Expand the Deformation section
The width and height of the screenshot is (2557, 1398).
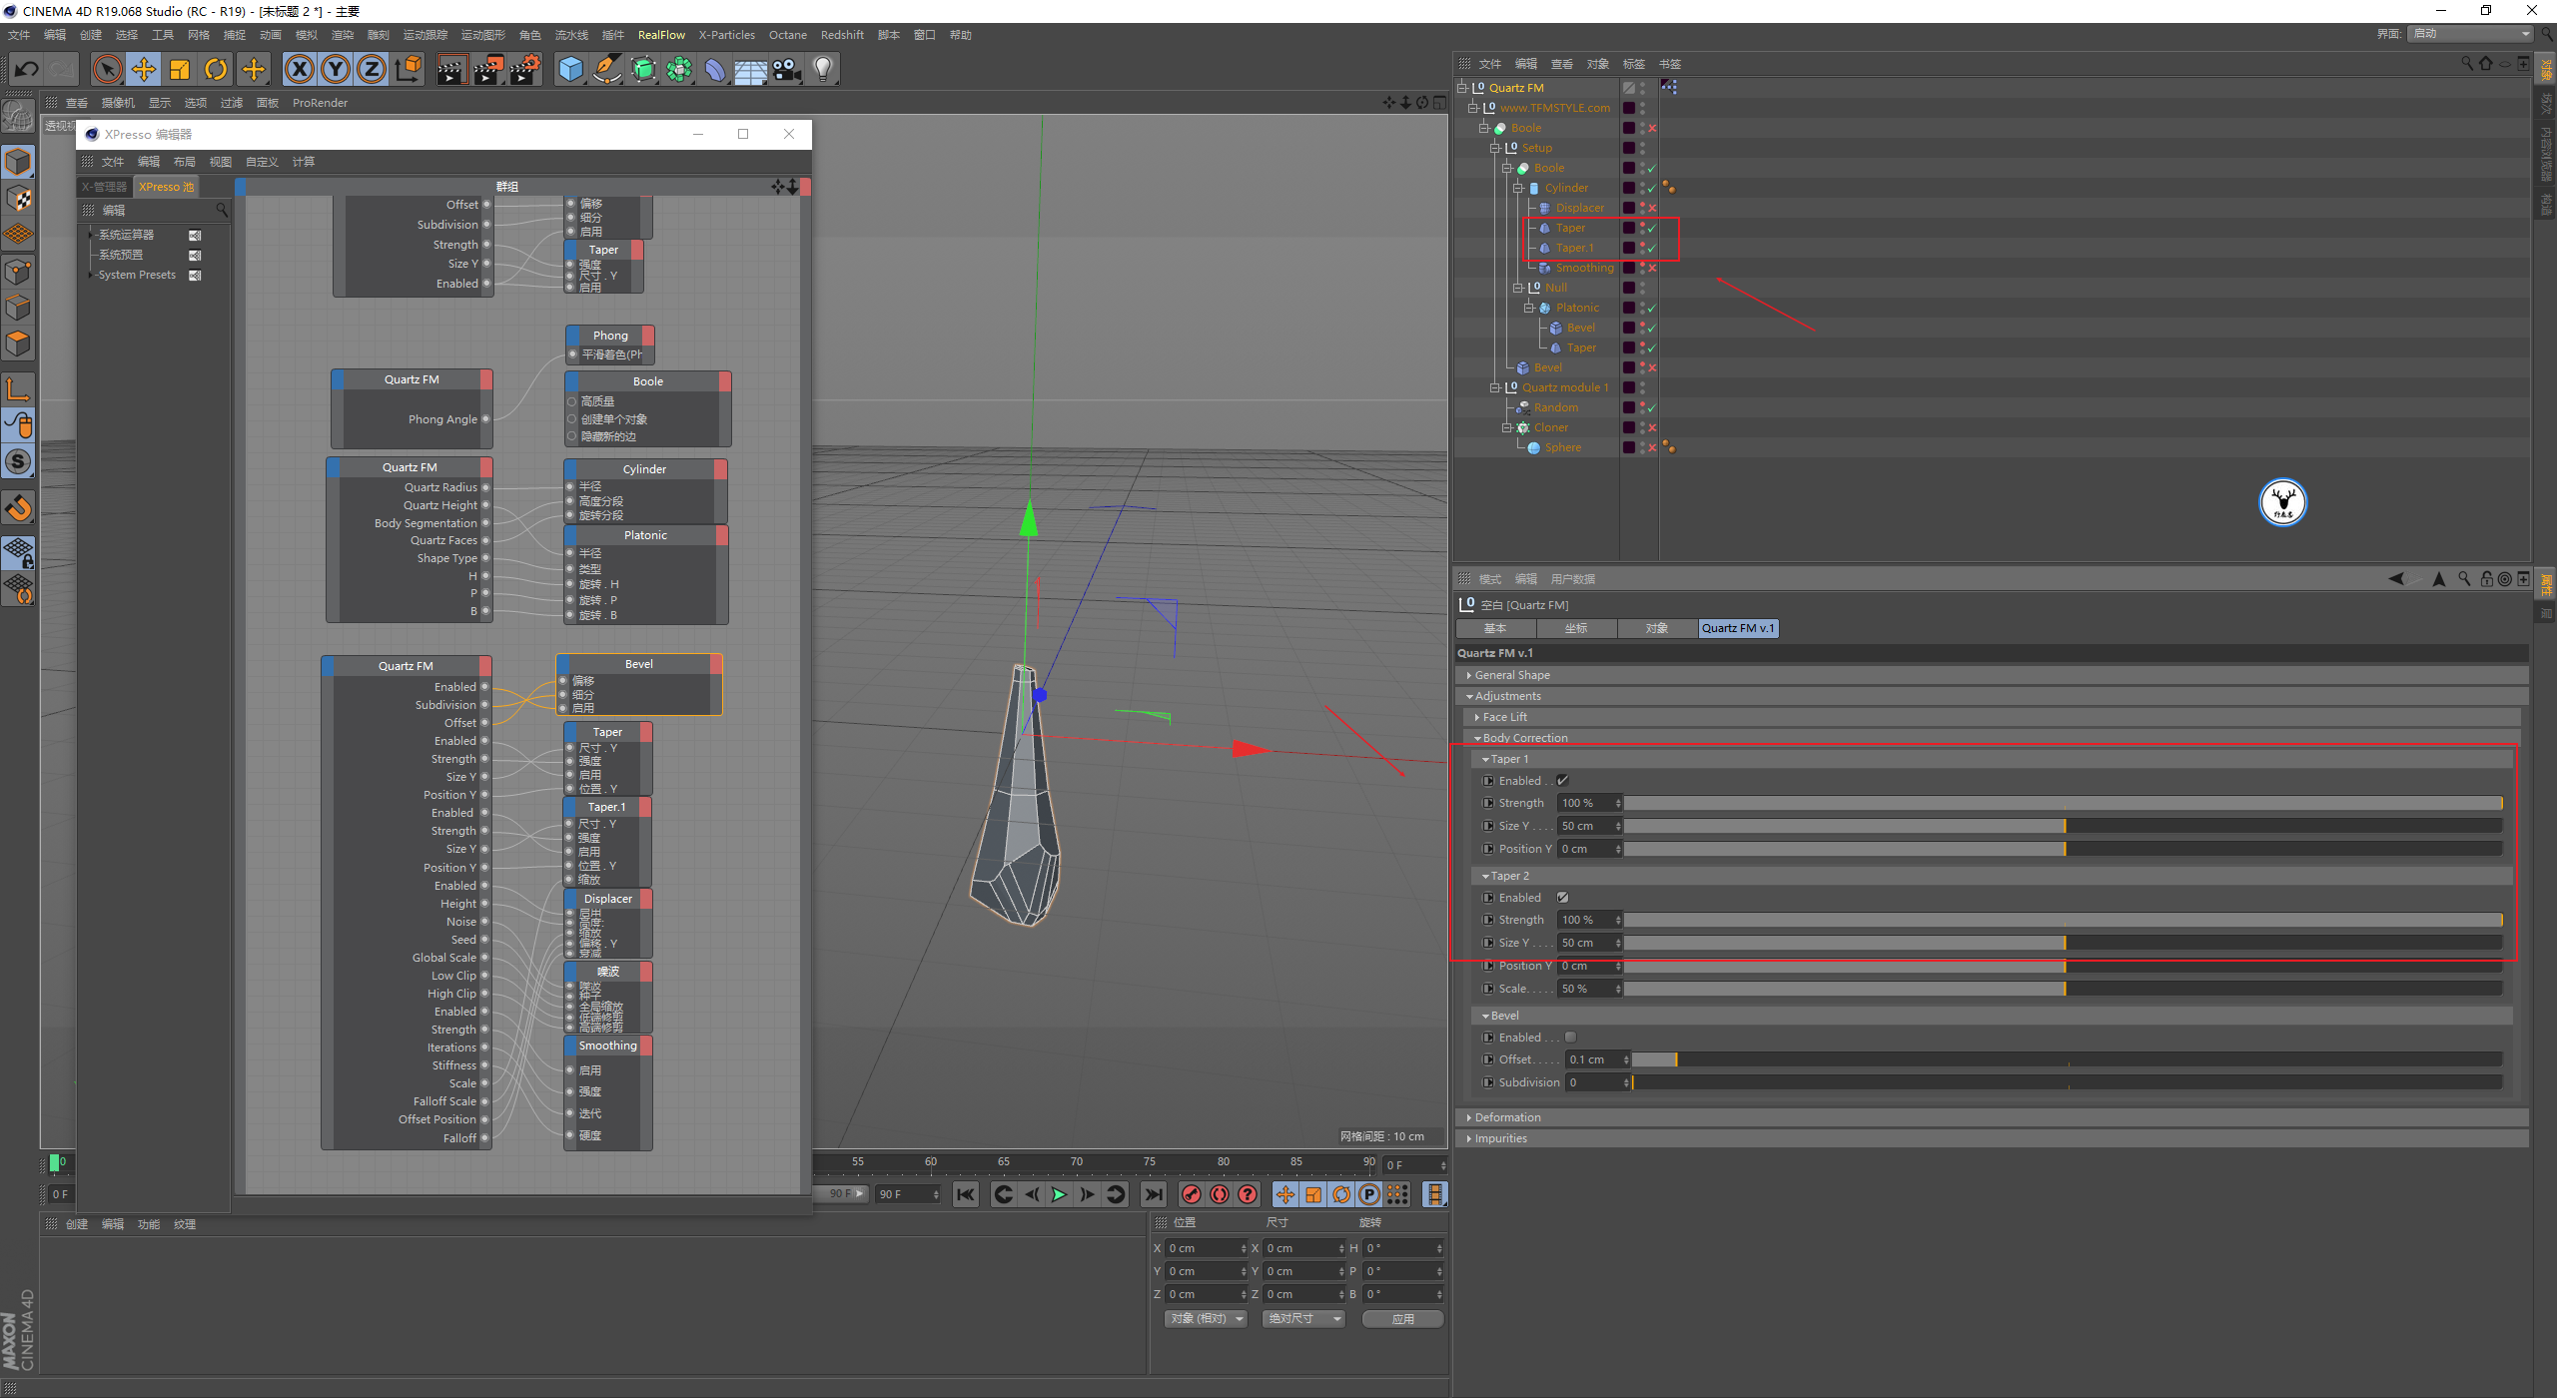[1506, 1117]
